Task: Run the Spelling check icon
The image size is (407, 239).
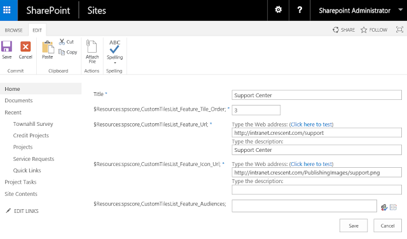Action: tap(114, 46)
